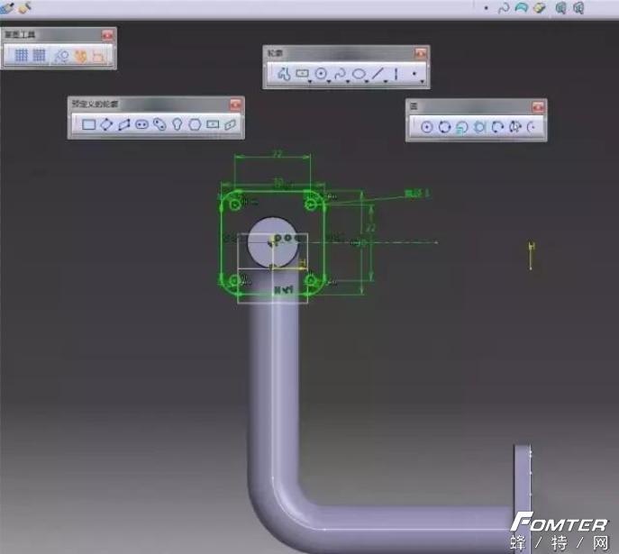Choose Rectangle in Predefined Profile toolbar
Screen dimensions: 619x554
pos(89,124)
